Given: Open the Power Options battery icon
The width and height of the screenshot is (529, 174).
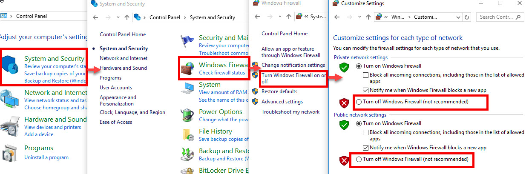Looking at the screenshot, I should click(x=188, y=115).
